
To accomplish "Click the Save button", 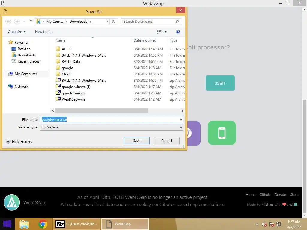I will (137, 141).
